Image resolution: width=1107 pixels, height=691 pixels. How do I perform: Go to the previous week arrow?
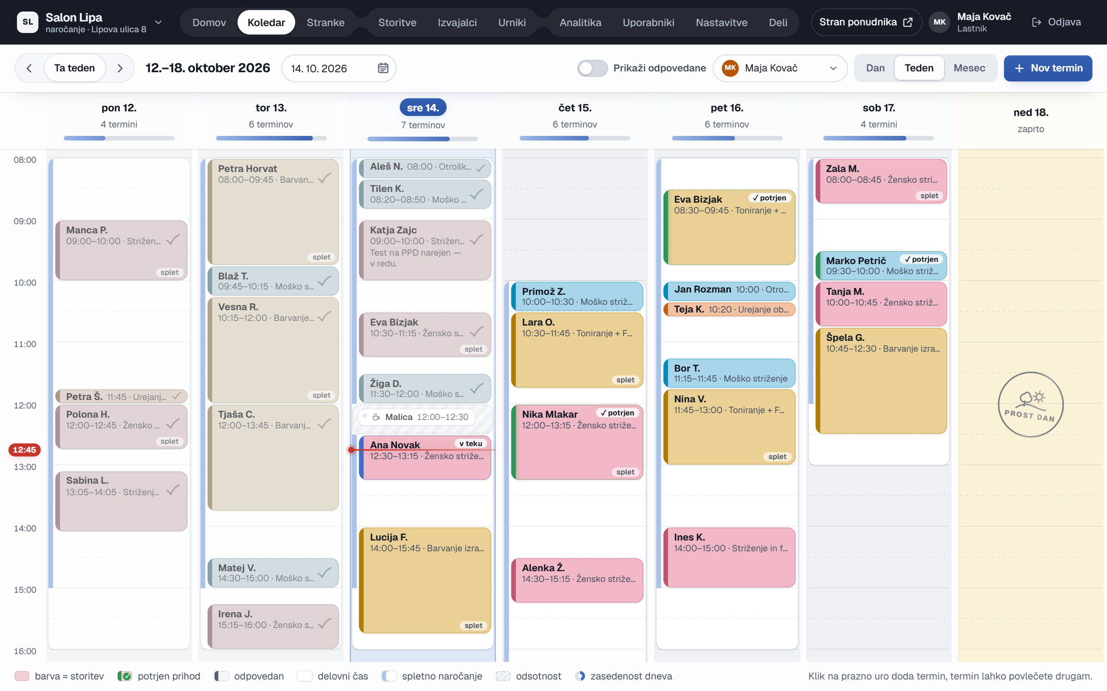coord(29,68)
